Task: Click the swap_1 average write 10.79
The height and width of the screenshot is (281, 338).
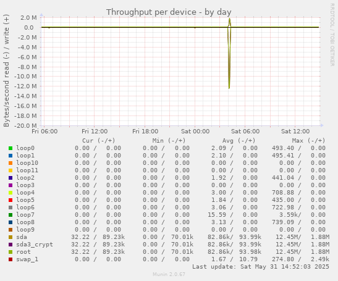Action: click(x=248, y=259)
